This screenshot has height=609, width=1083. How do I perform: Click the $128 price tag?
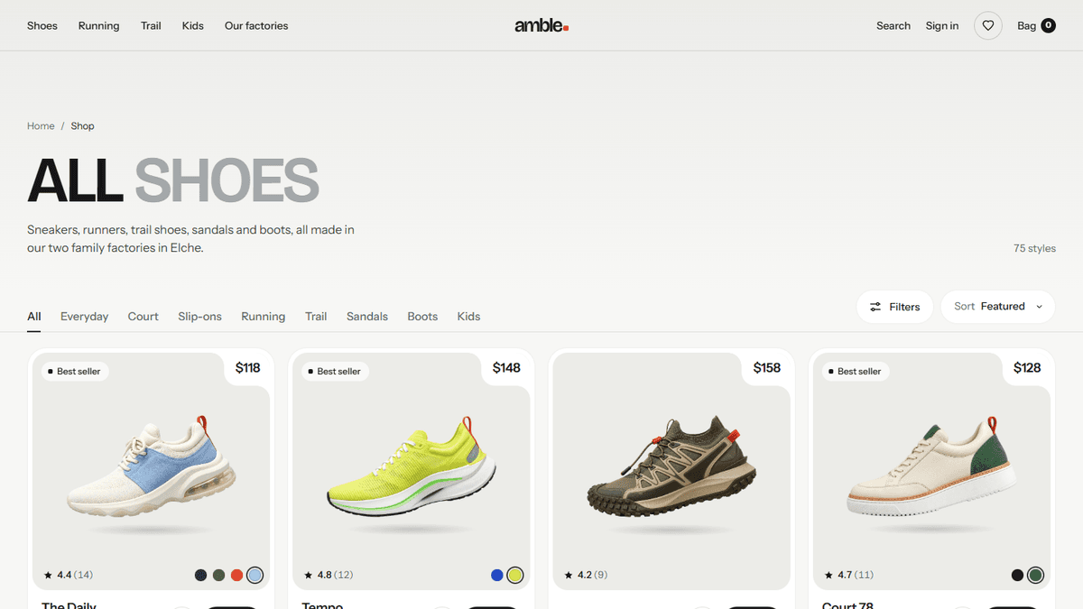[1027, 368]
